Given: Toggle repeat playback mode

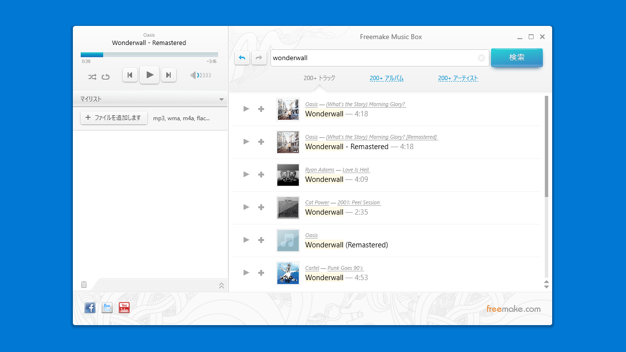Looking at the screenshot, I should (x=106, y=76).
